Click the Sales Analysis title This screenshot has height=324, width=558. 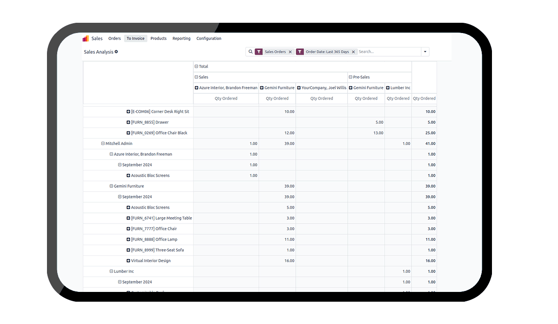[99, 52]
